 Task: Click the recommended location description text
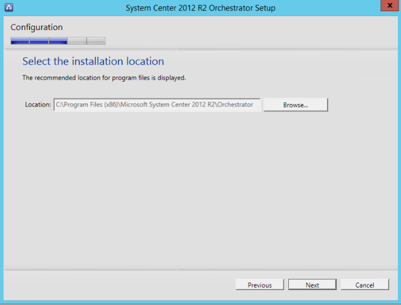pos(104,78)
